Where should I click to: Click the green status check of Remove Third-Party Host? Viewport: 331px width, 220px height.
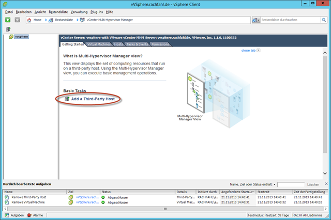point(103,197)
